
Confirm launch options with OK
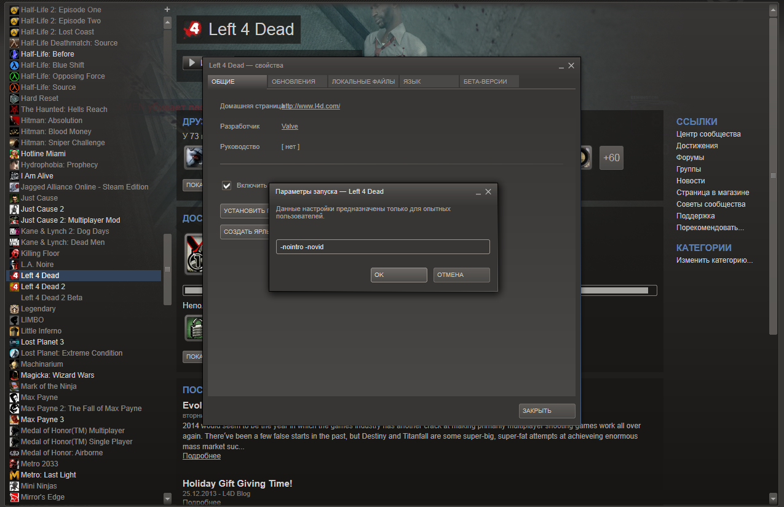click(x=399, y=275)
